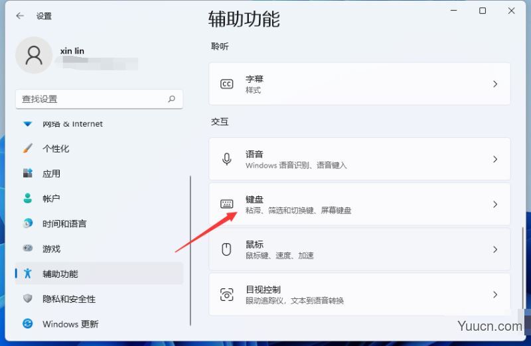
Task: Click the main pane vertical scrollbar
Action: coord(522,269)
